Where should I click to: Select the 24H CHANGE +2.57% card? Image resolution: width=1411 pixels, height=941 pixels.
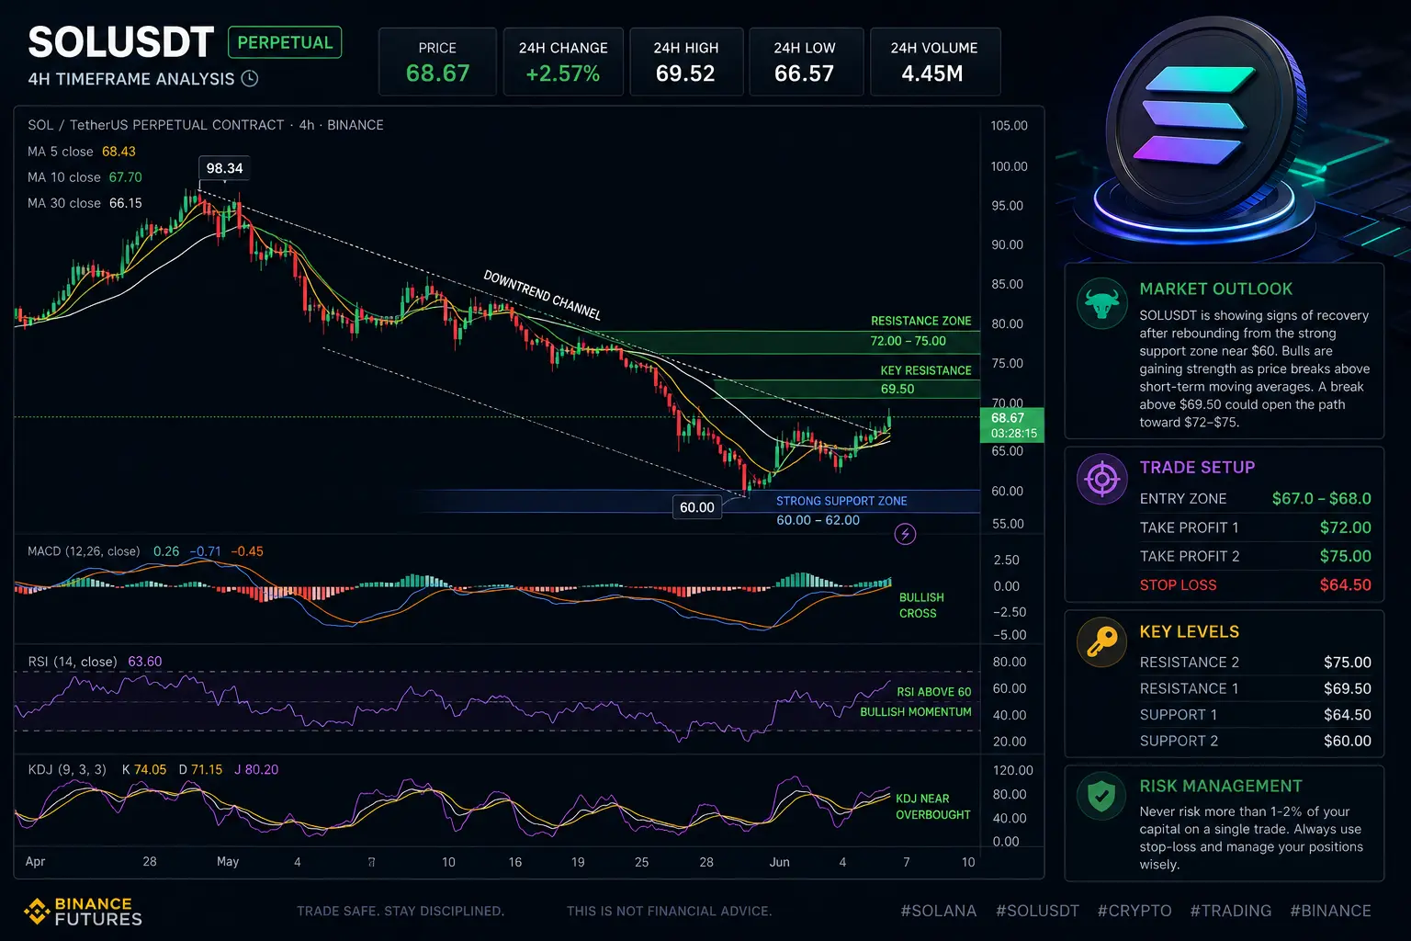[x=563, y=62]
